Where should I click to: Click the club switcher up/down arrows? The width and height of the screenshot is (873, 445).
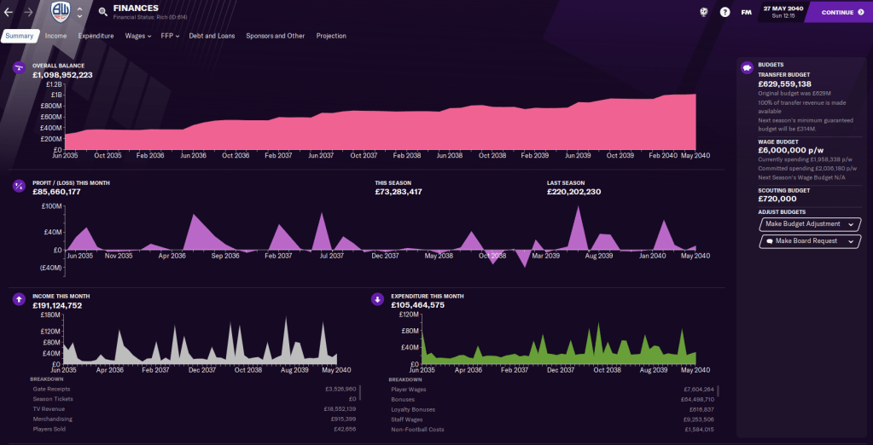(x=79, y=12)
